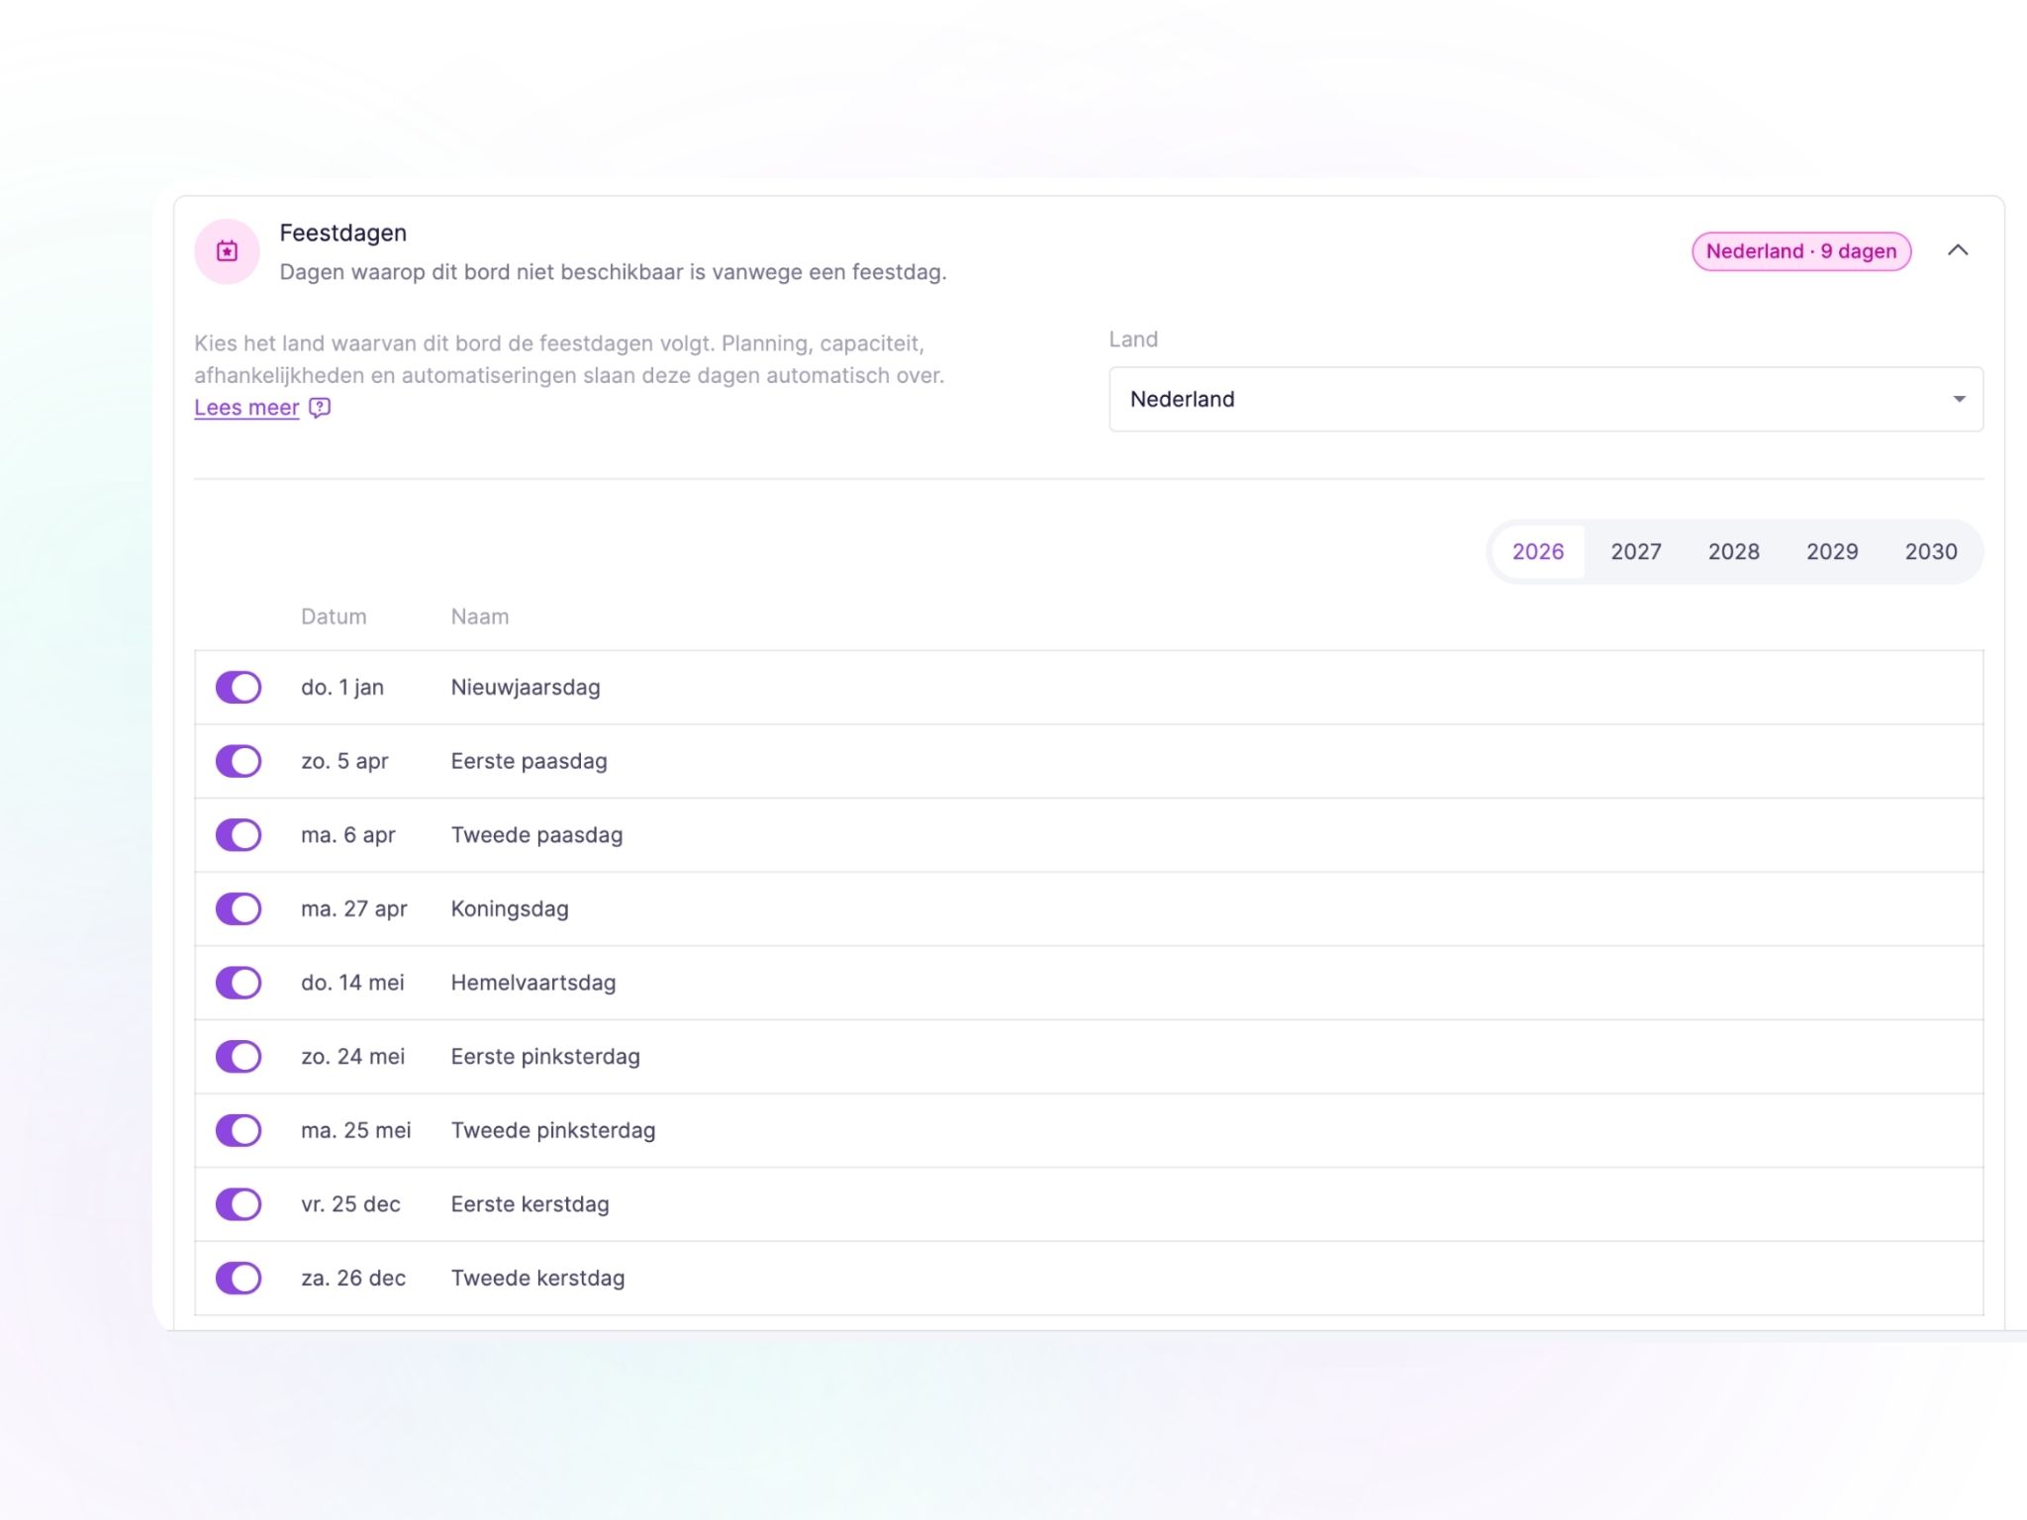Click the 'Nieuwjaarsdag' name text
Image resolution: width=2027 pixels, height=1520 pixels.
(x=526, y=687)
